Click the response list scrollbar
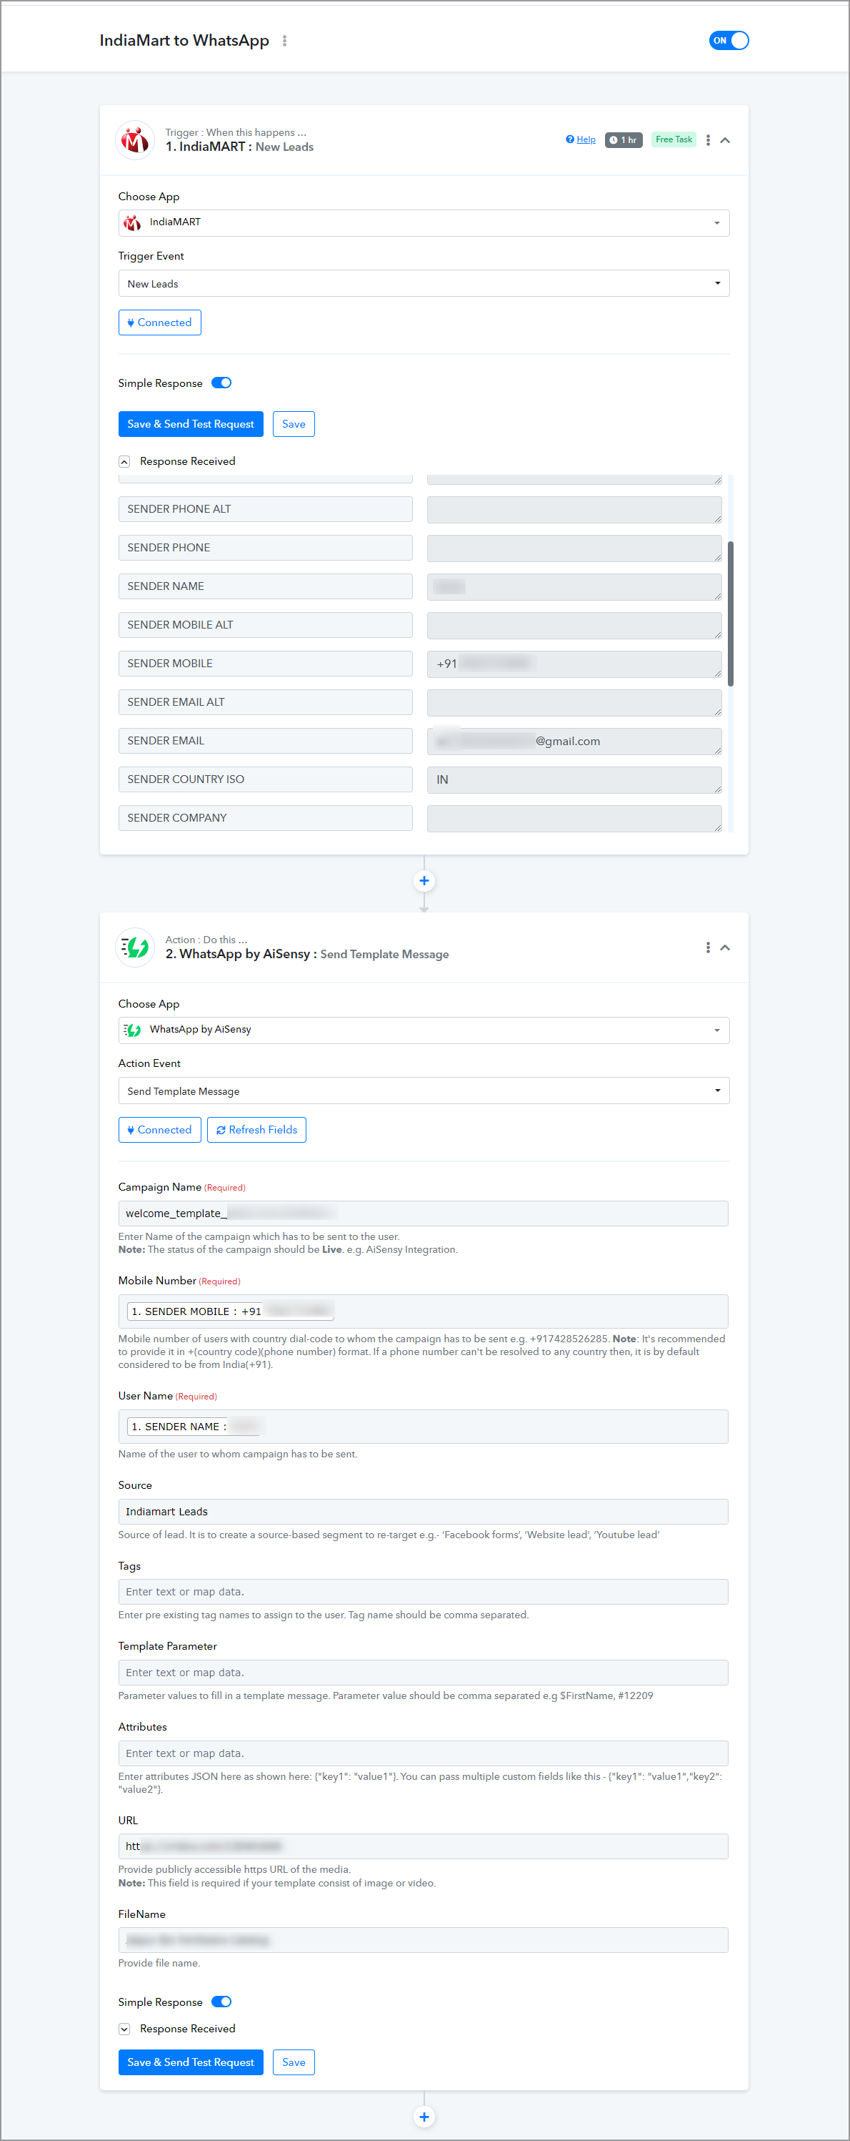The width and height of the screenshot is (850, 2141). 731,614
